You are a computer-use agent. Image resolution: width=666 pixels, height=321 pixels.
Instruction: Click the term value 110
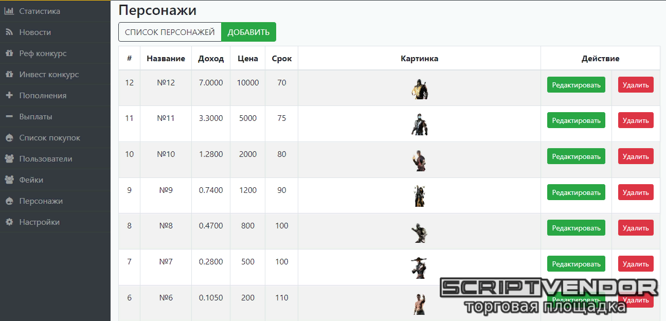point(282,297)
